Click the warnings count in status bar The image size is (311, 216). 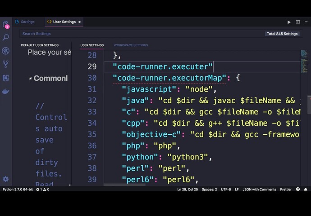[46, 190]
